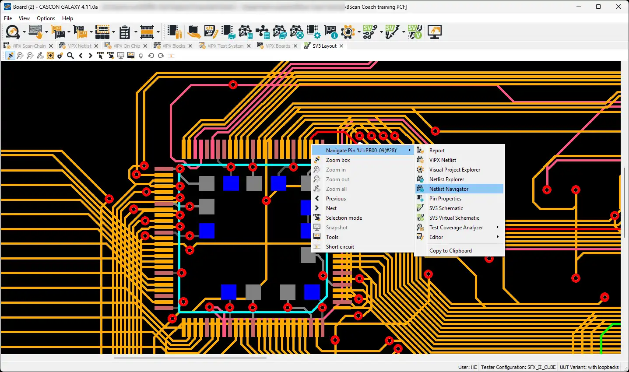This screenshot has height=372, width=629.
Task: Click the magnifier rocket icon in main toolbar
Action: tap(13, 32)
